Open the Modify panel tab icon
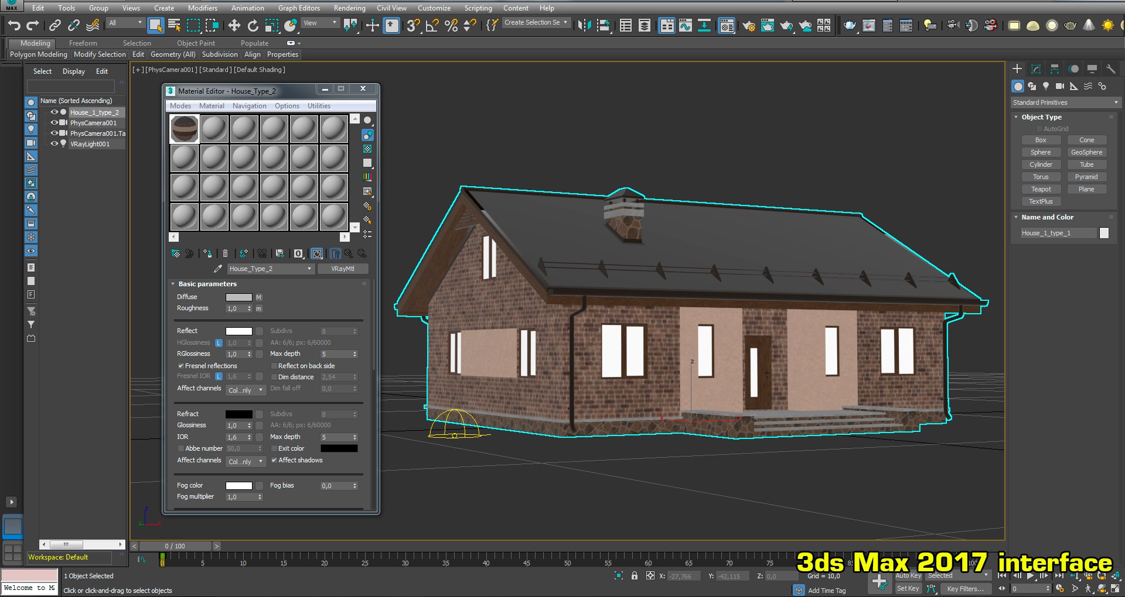Viewport: 1125px width, 597px height. [x=1036, y=68]
